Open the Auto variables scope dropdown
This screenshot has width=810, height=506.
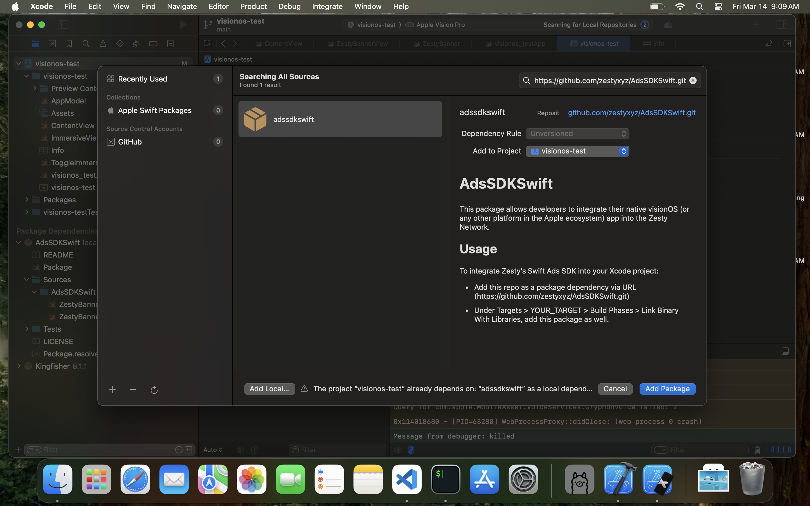(x=213, y=450)
